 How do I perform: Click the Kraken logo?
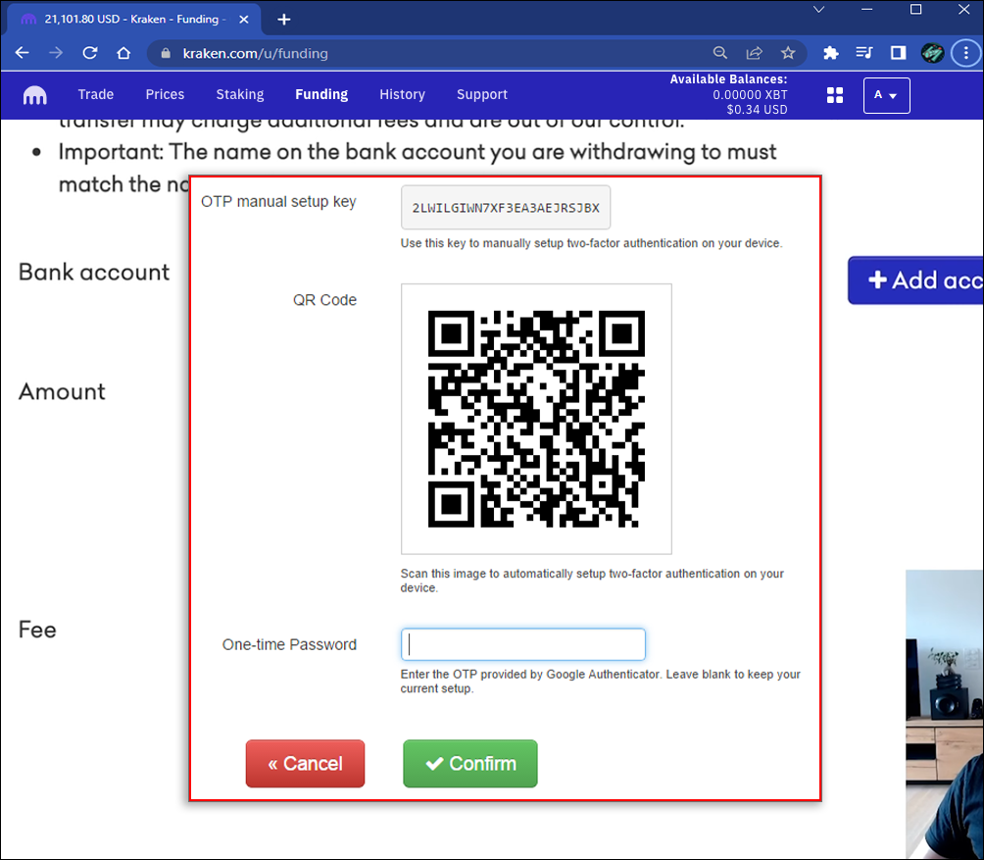34,95
